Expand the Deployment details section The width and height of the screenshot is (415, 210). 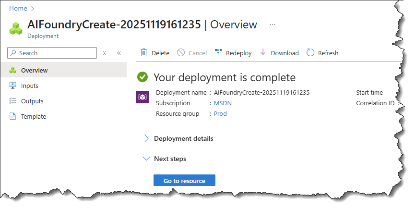[x=183, y=138]
